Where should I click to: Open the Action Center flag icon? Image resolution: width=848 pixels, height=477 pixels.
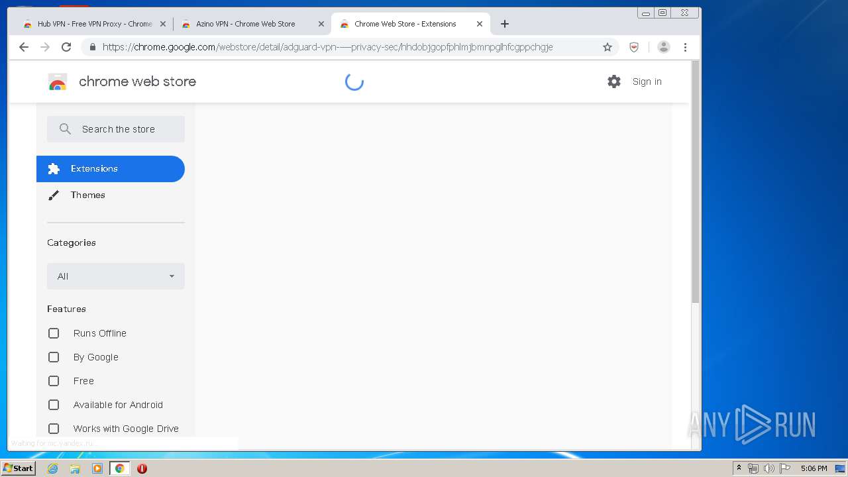[784, 468]
